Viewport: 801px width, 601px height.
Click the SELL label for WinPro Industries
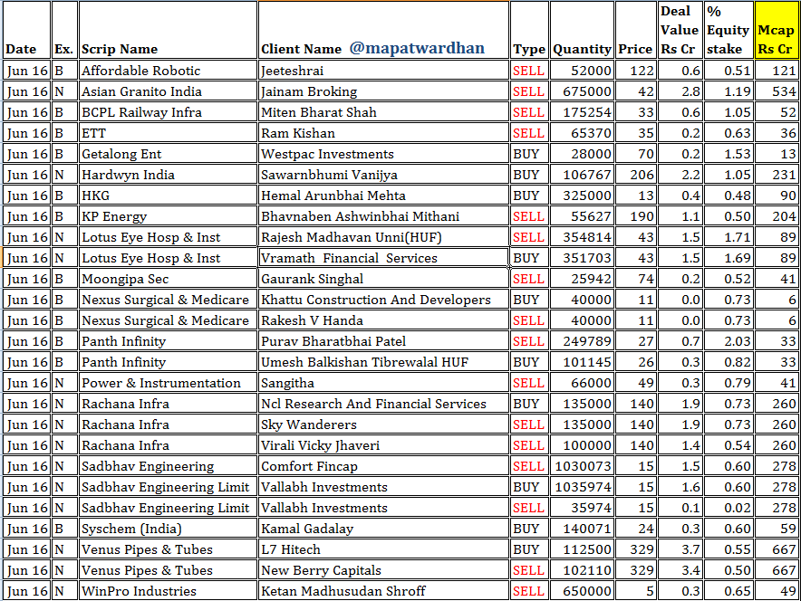pyautogui.click(x=528, y=590)
